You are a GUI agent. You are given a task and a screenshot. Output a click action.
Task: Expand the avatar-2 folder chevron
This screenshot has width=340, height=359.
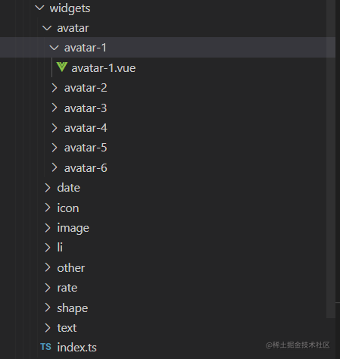55,88
